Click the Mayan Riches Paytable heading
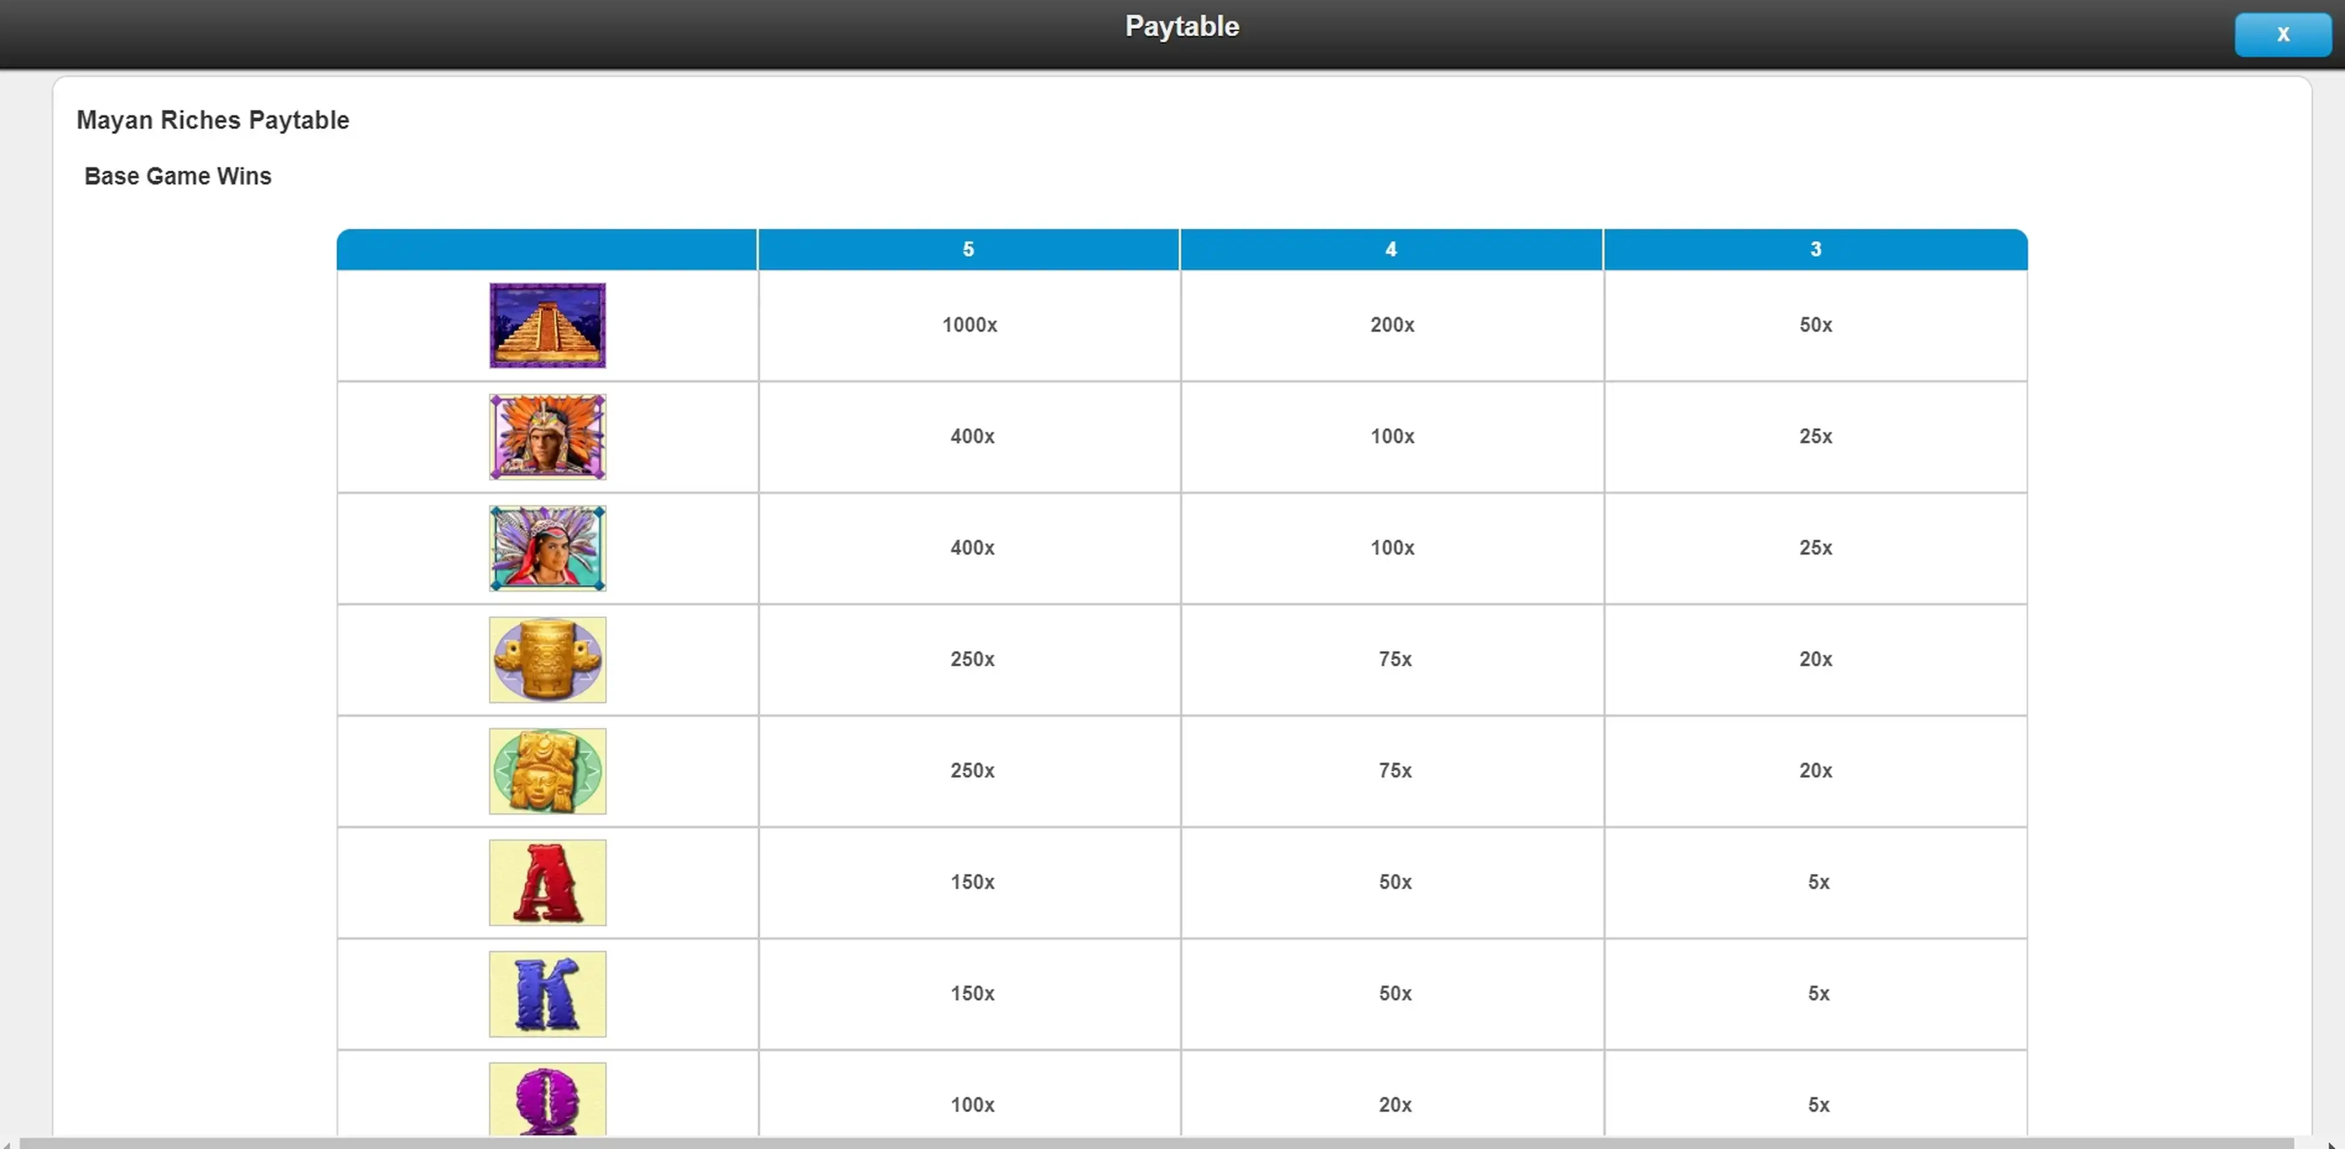The height and width of the screenshot is (1149, 2345). (x=212, y=120)
